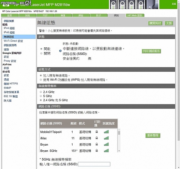Click the lock icon in the Bryan_5GHz row

(97, 150)
